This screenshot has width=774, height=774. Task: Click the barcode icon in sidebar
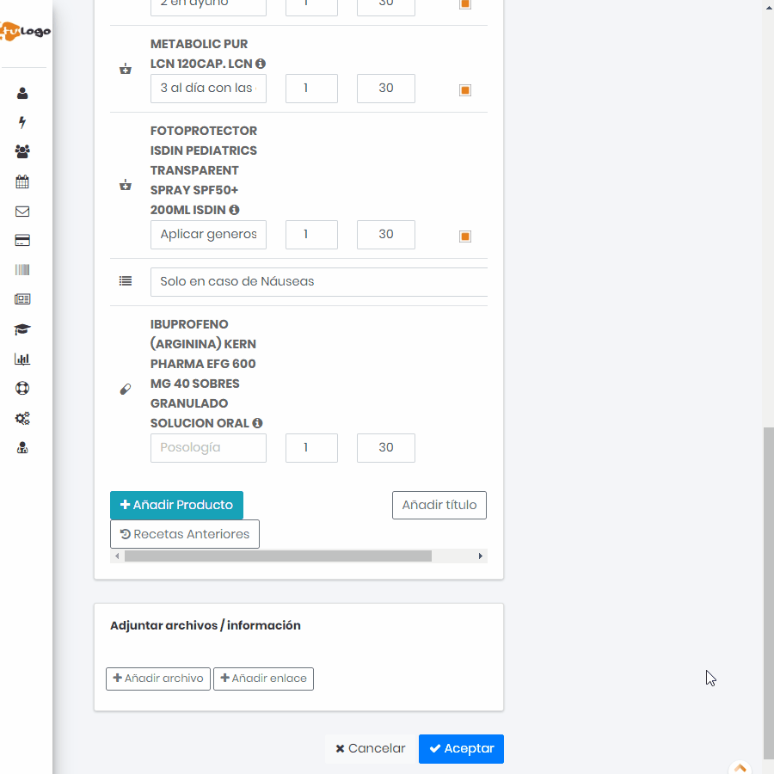tap(22, 270)
